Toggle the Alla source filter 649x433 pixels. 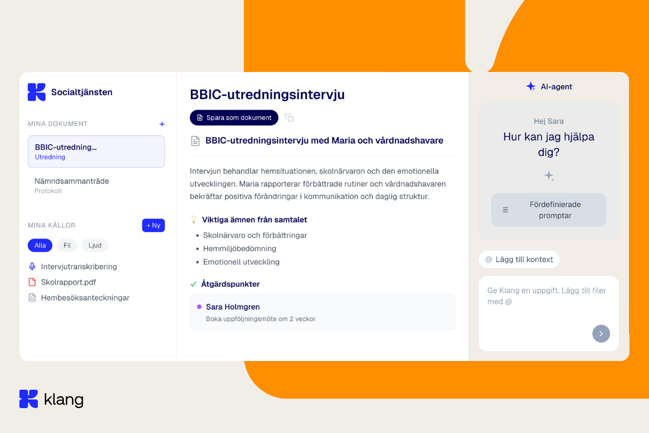(39, 245)
